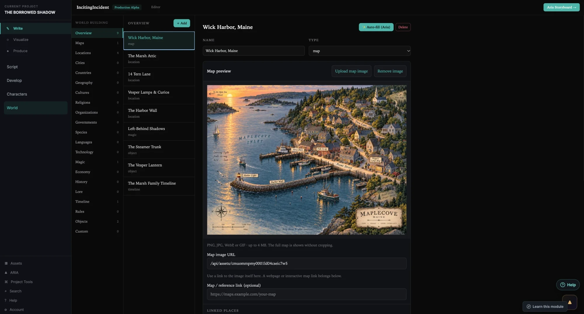The image size is (584, 314).
Task: Click the Name field
Action: pos(253,51)
